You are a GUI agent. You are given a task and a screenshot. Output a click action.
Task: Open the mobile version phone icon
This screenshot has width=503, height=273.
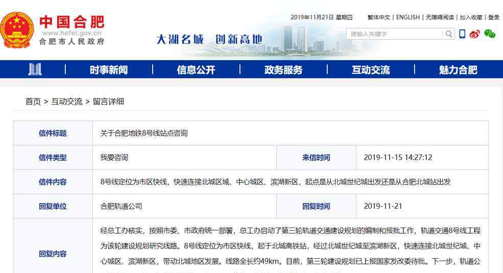pyautogui.click(x=462, y=34)
